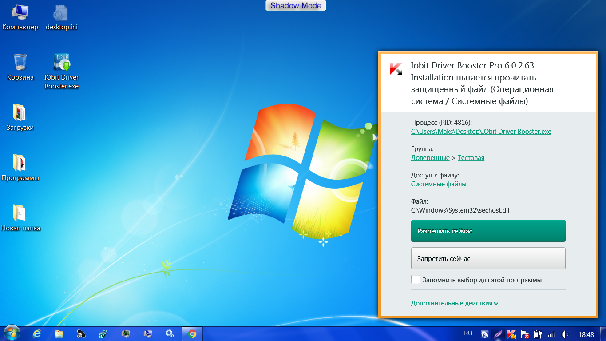Click the Shadow Mode button at top
The width and height of the screenshot is (606, 341).
click(296, 6)
